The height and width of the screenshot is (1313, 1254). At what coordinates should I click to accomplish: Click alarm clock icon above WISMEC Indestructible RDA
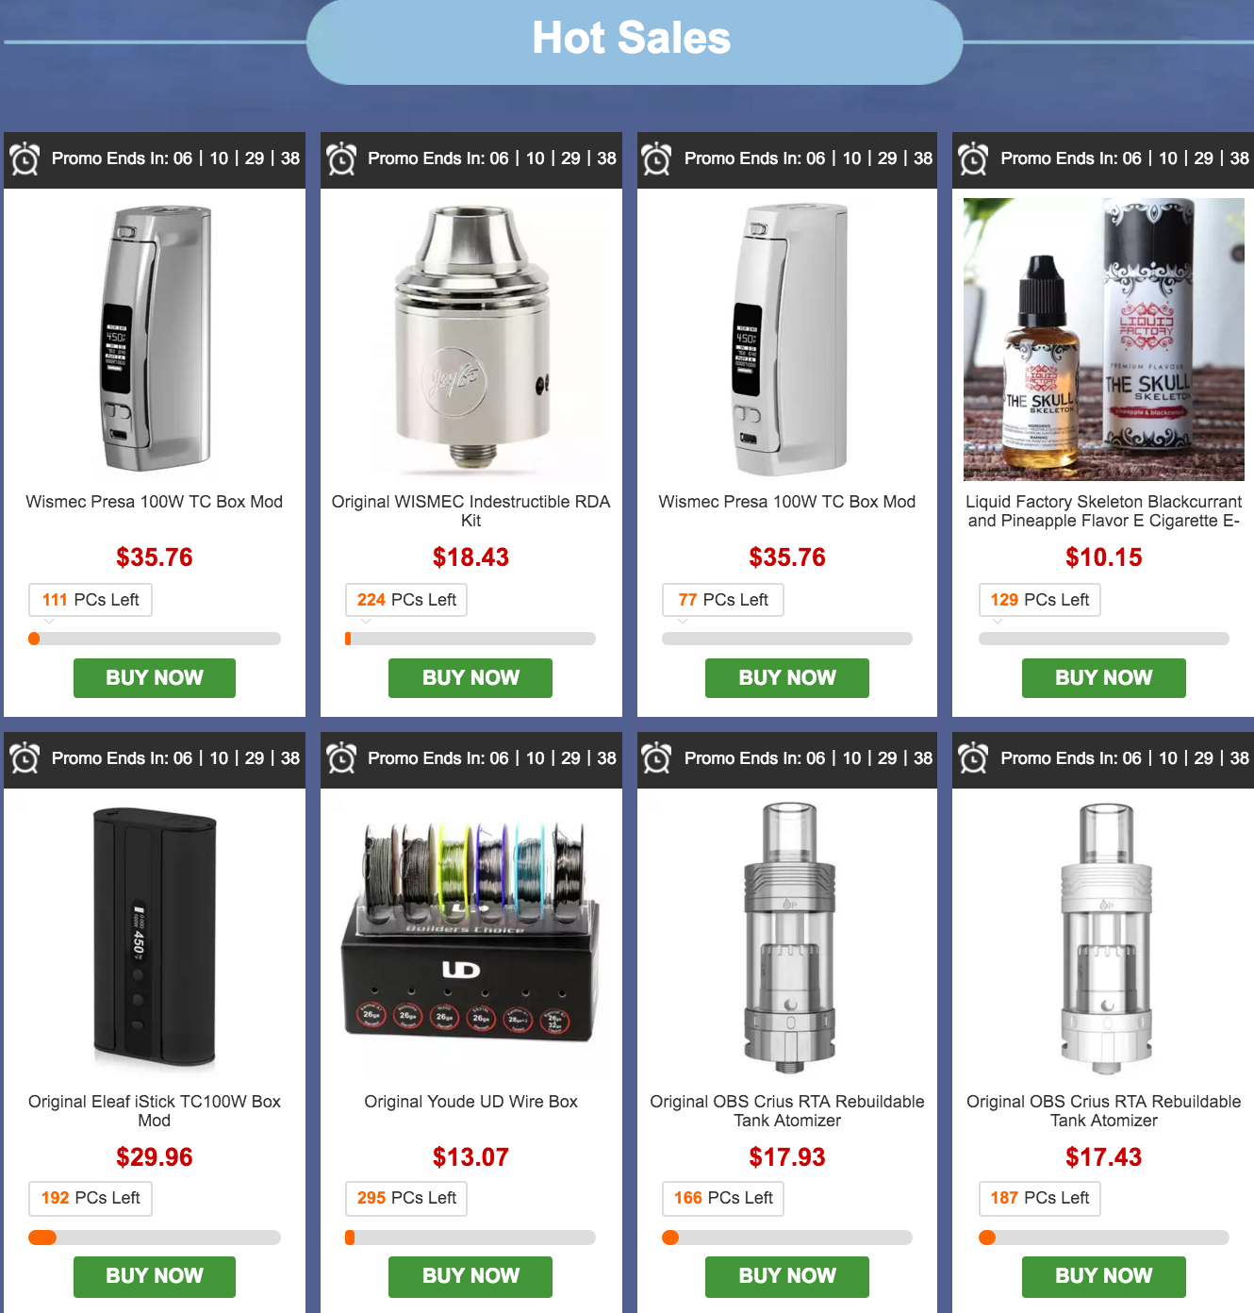tap(341, 159)
